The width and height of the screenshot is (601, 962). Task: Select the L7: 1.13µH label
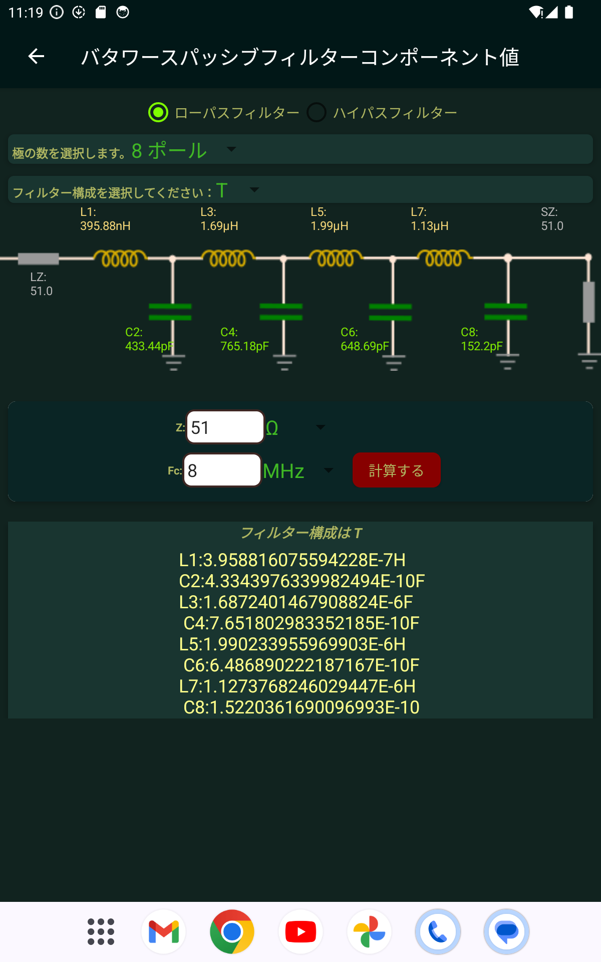point(430,219)
